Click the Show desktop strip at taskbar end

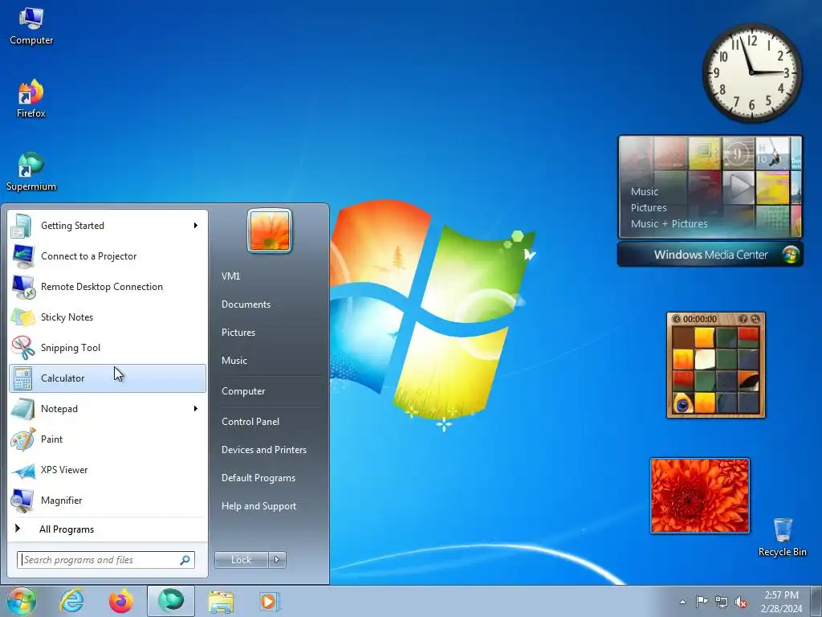[816, 601]
